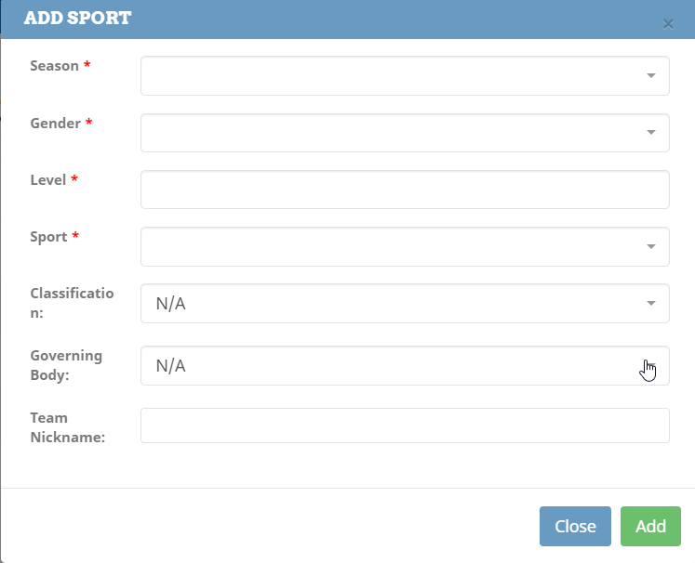Focus the Team Nickname text field
Viewport: 695px width, 563px height.
point(405,426)
